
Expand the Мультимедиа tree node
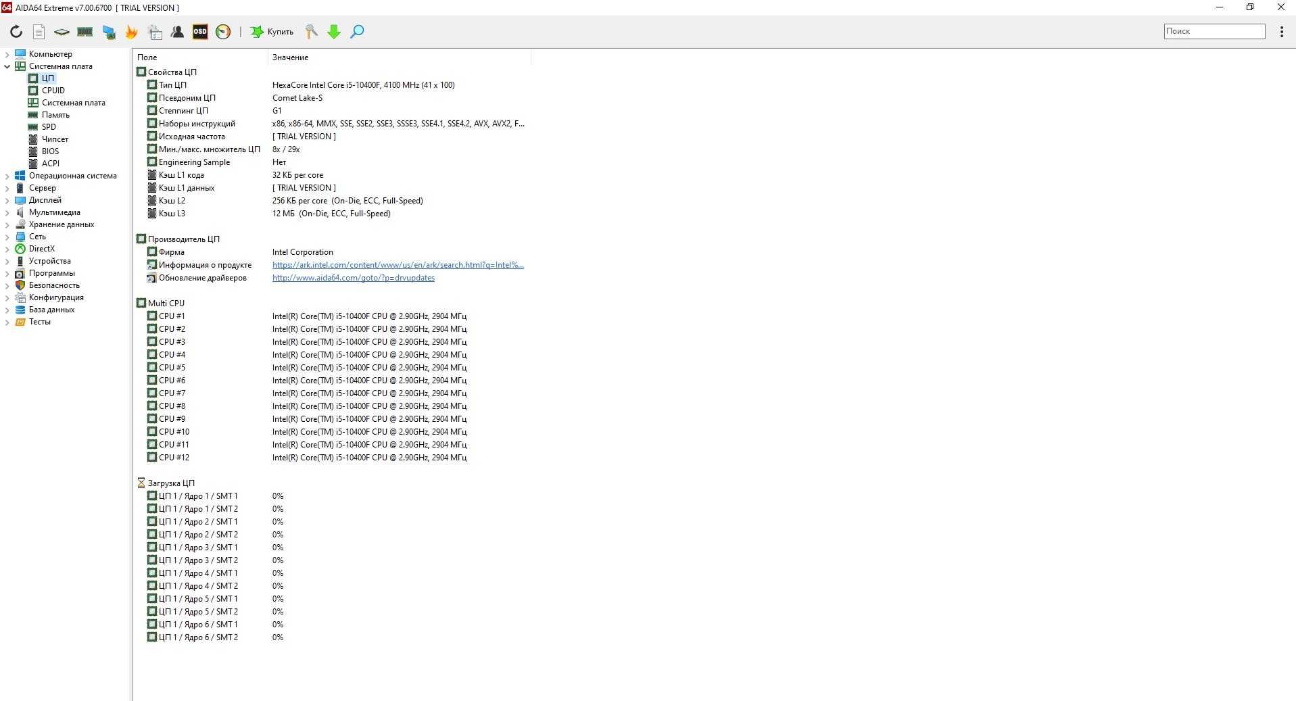(x=7, y=212)
